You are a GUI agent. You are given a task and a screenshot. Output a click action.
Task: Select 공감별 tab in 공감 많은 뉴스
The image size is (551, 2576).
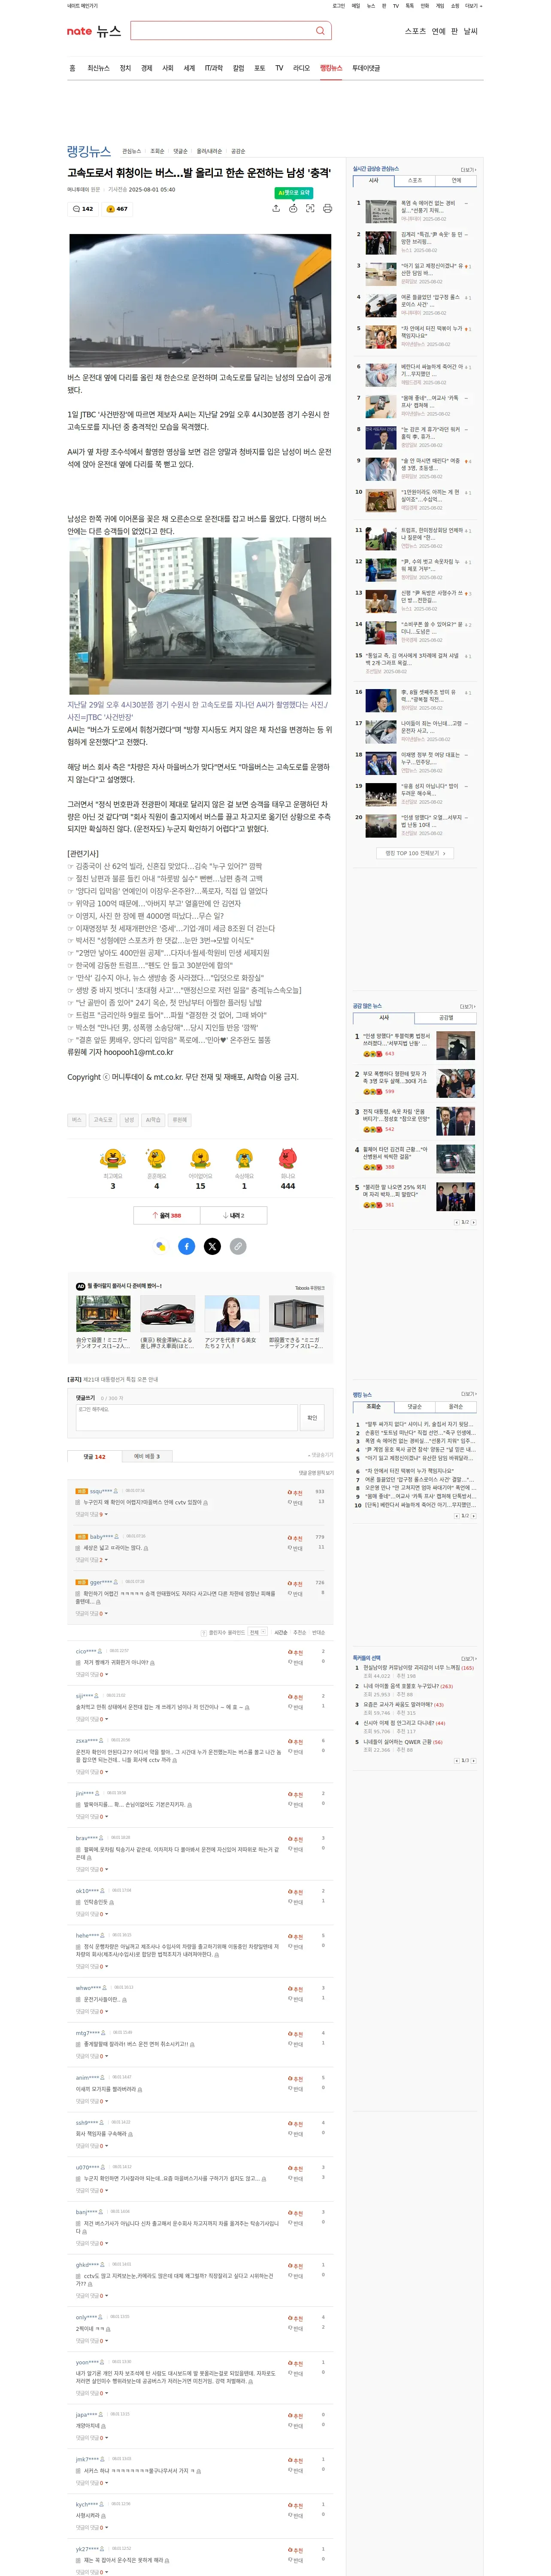tap(446, 1018)
